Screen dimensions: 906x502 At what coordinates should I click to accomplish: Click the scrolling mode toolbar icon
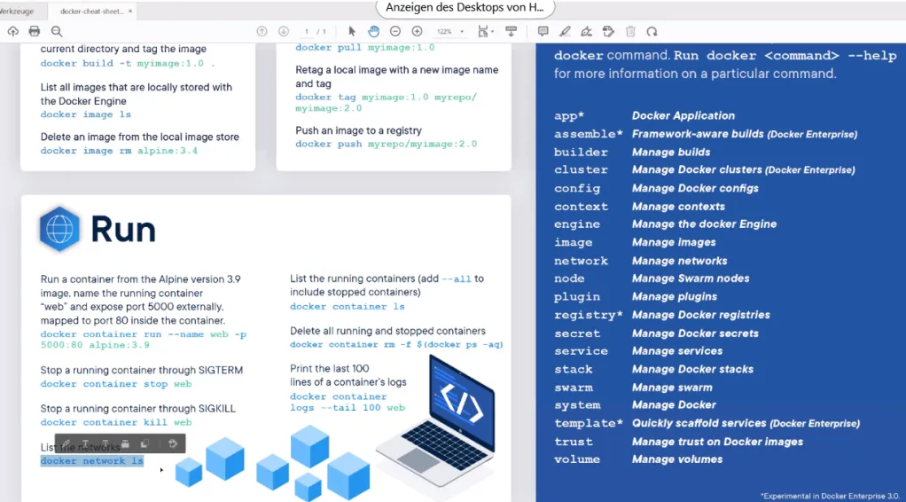(x=511, y=32)
